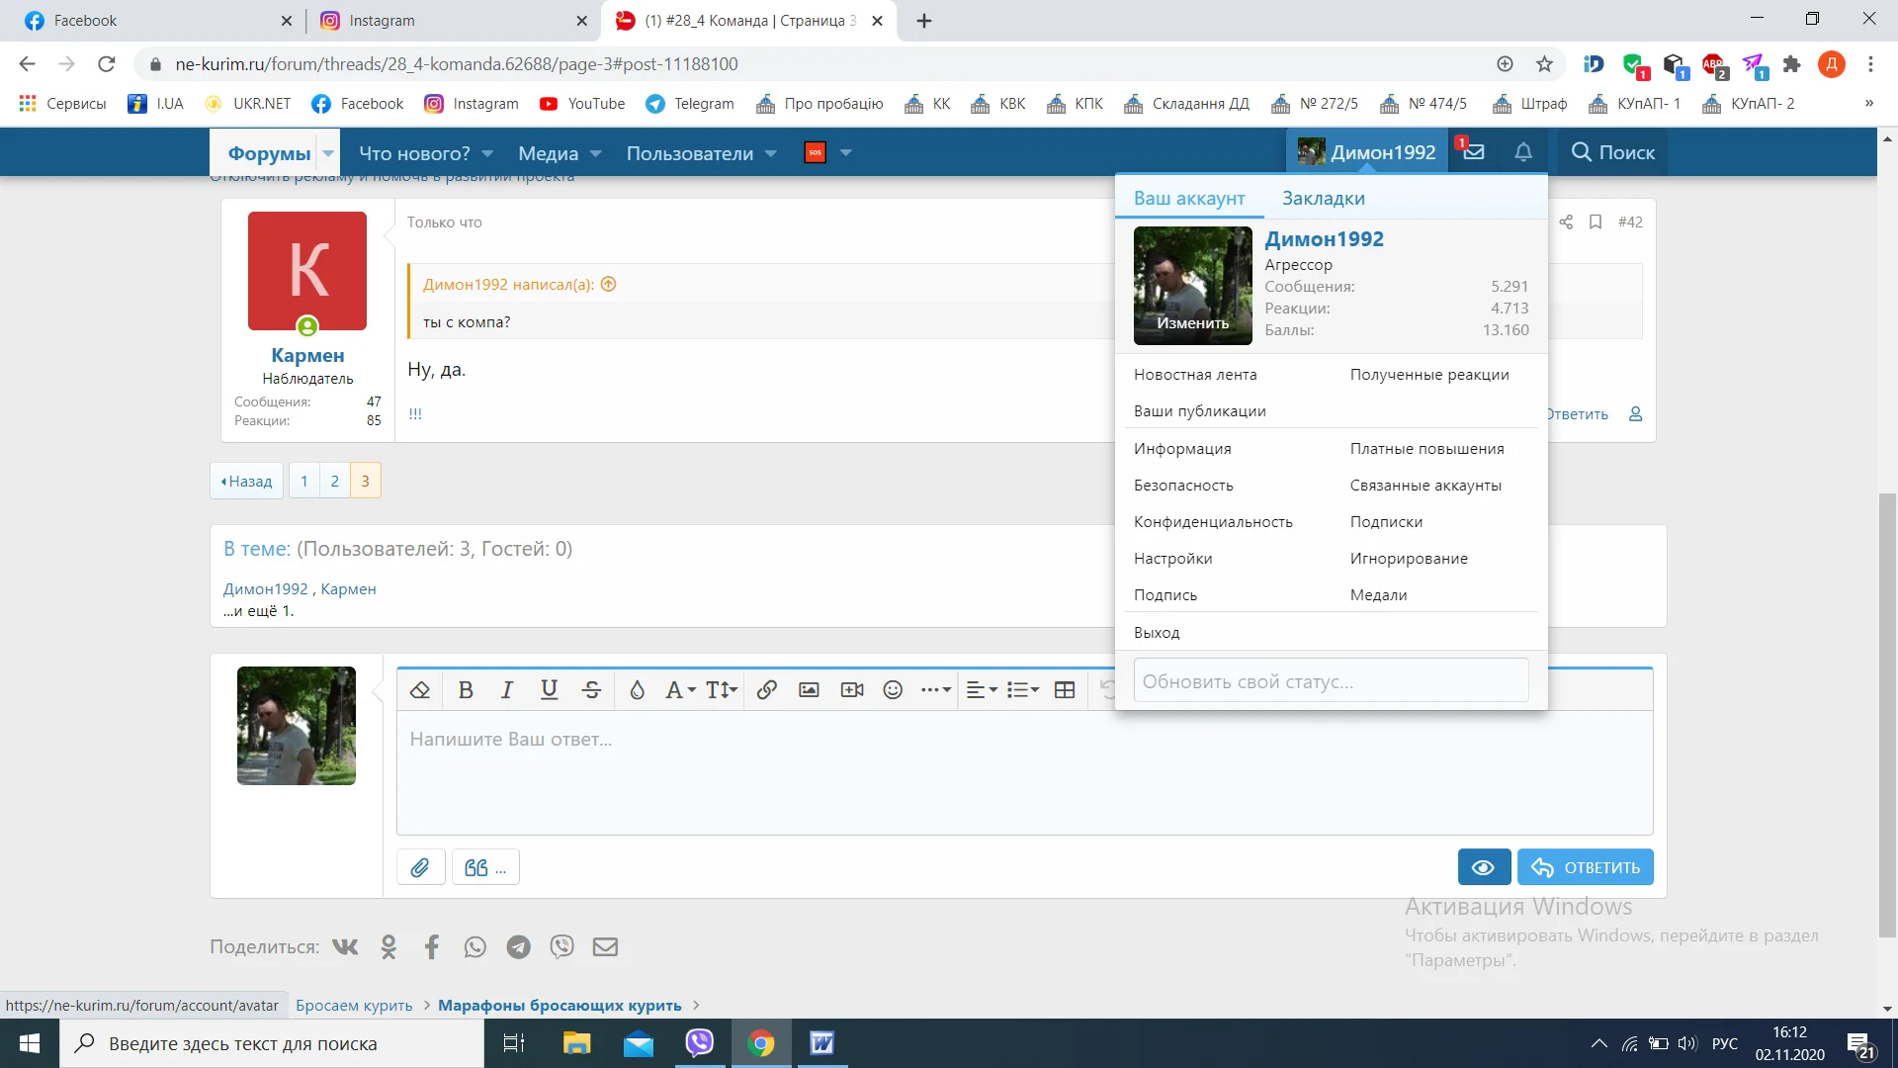Open the smiley emoji picker

(x=893, y=690)
